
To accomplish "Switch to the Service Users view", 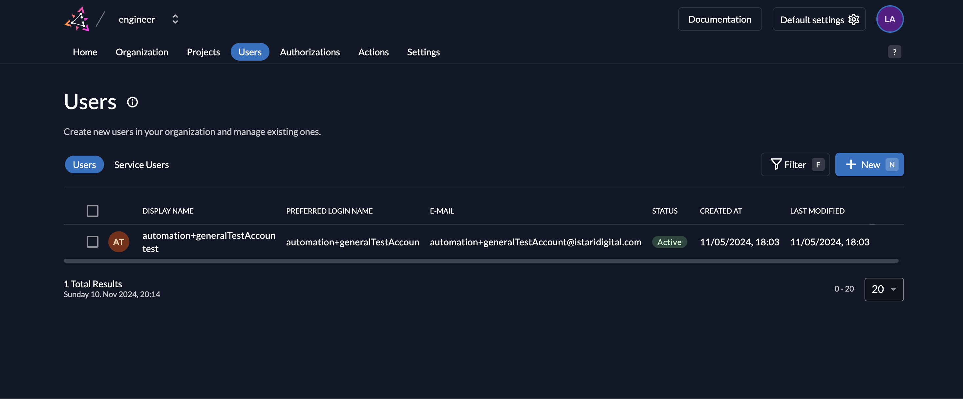I will [x=141, y=164].
